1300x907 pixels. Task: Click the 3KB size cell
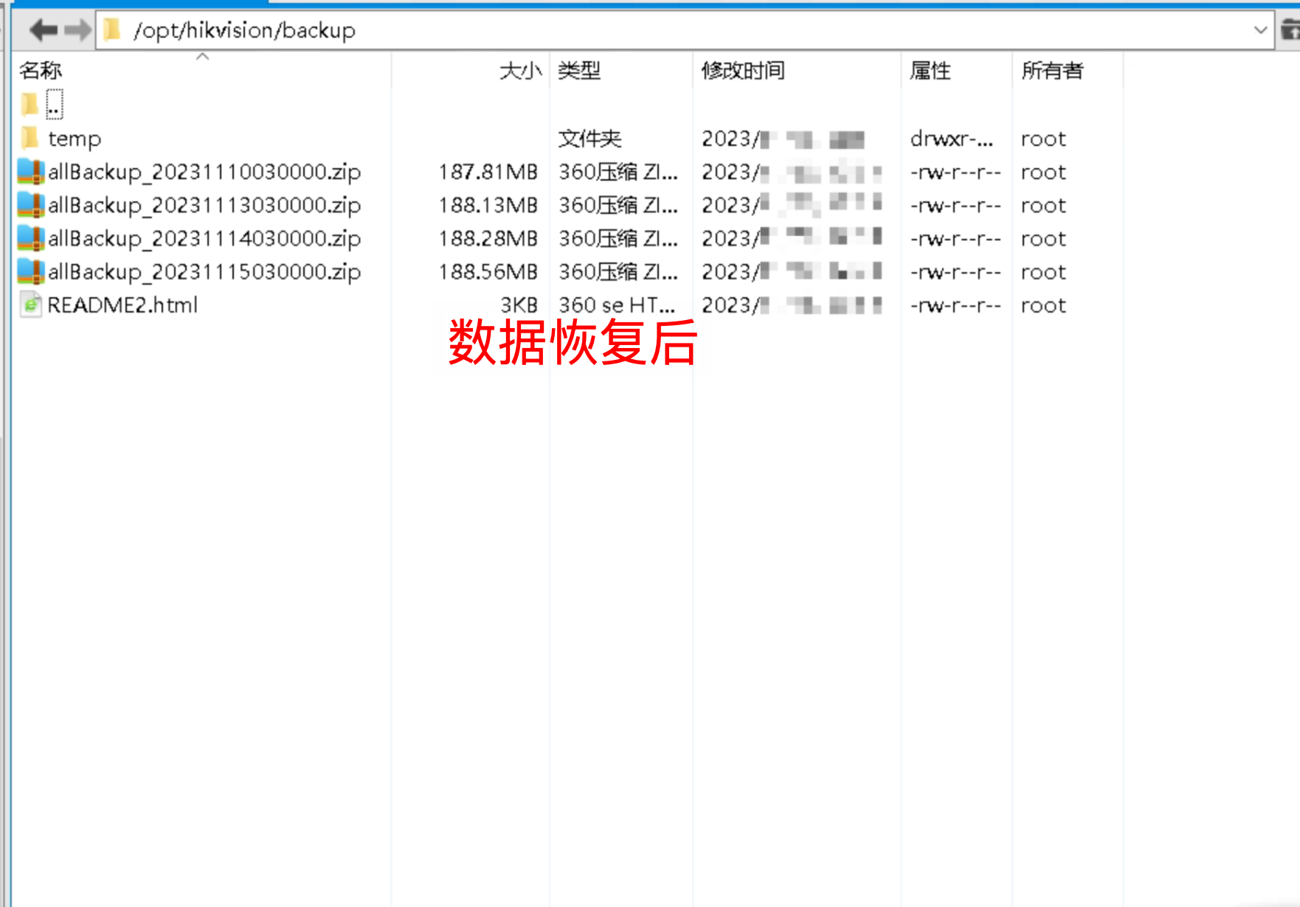(519, 305)
